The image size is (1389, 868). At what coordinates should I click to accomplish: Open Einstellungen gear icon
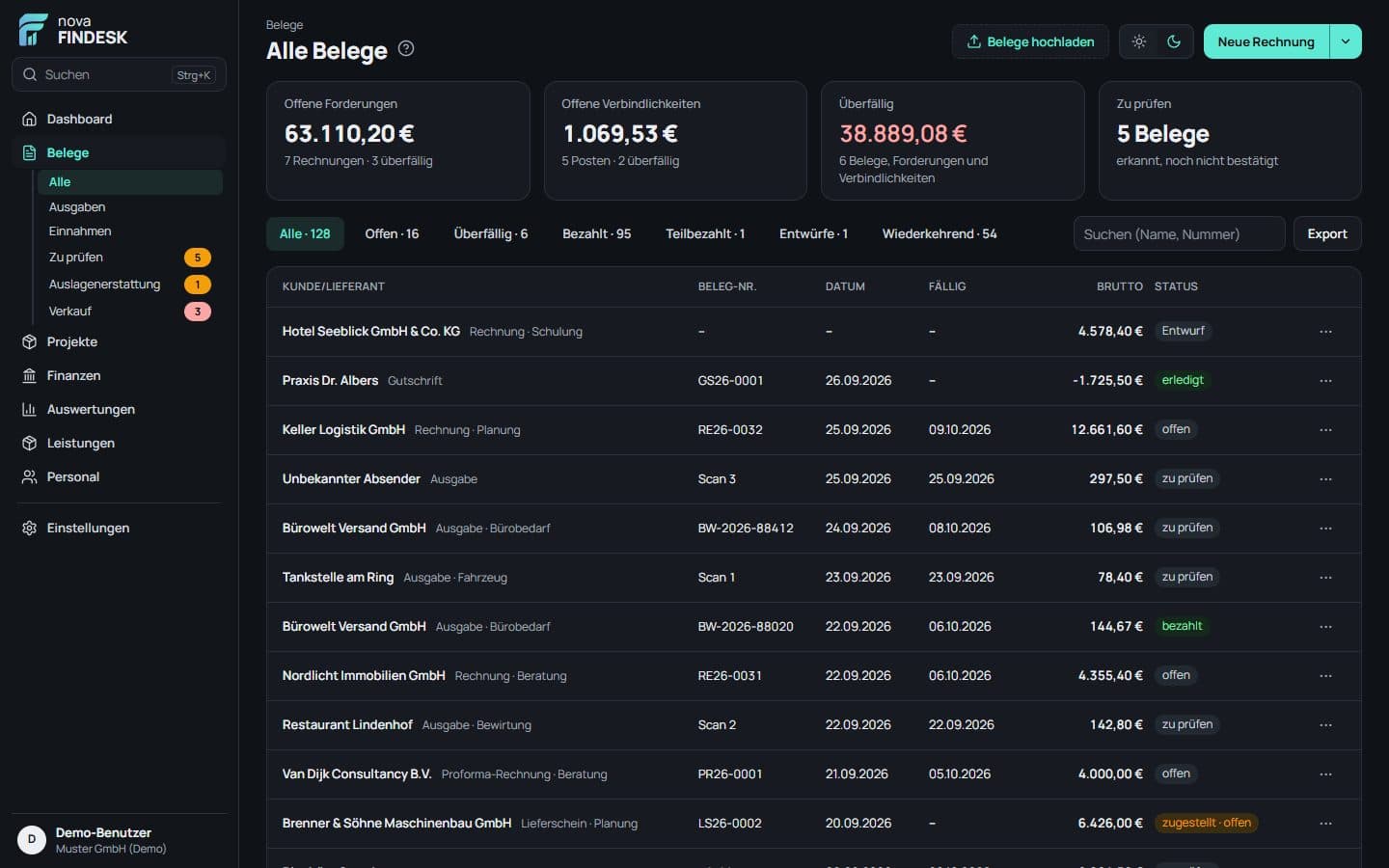point(29,528)
